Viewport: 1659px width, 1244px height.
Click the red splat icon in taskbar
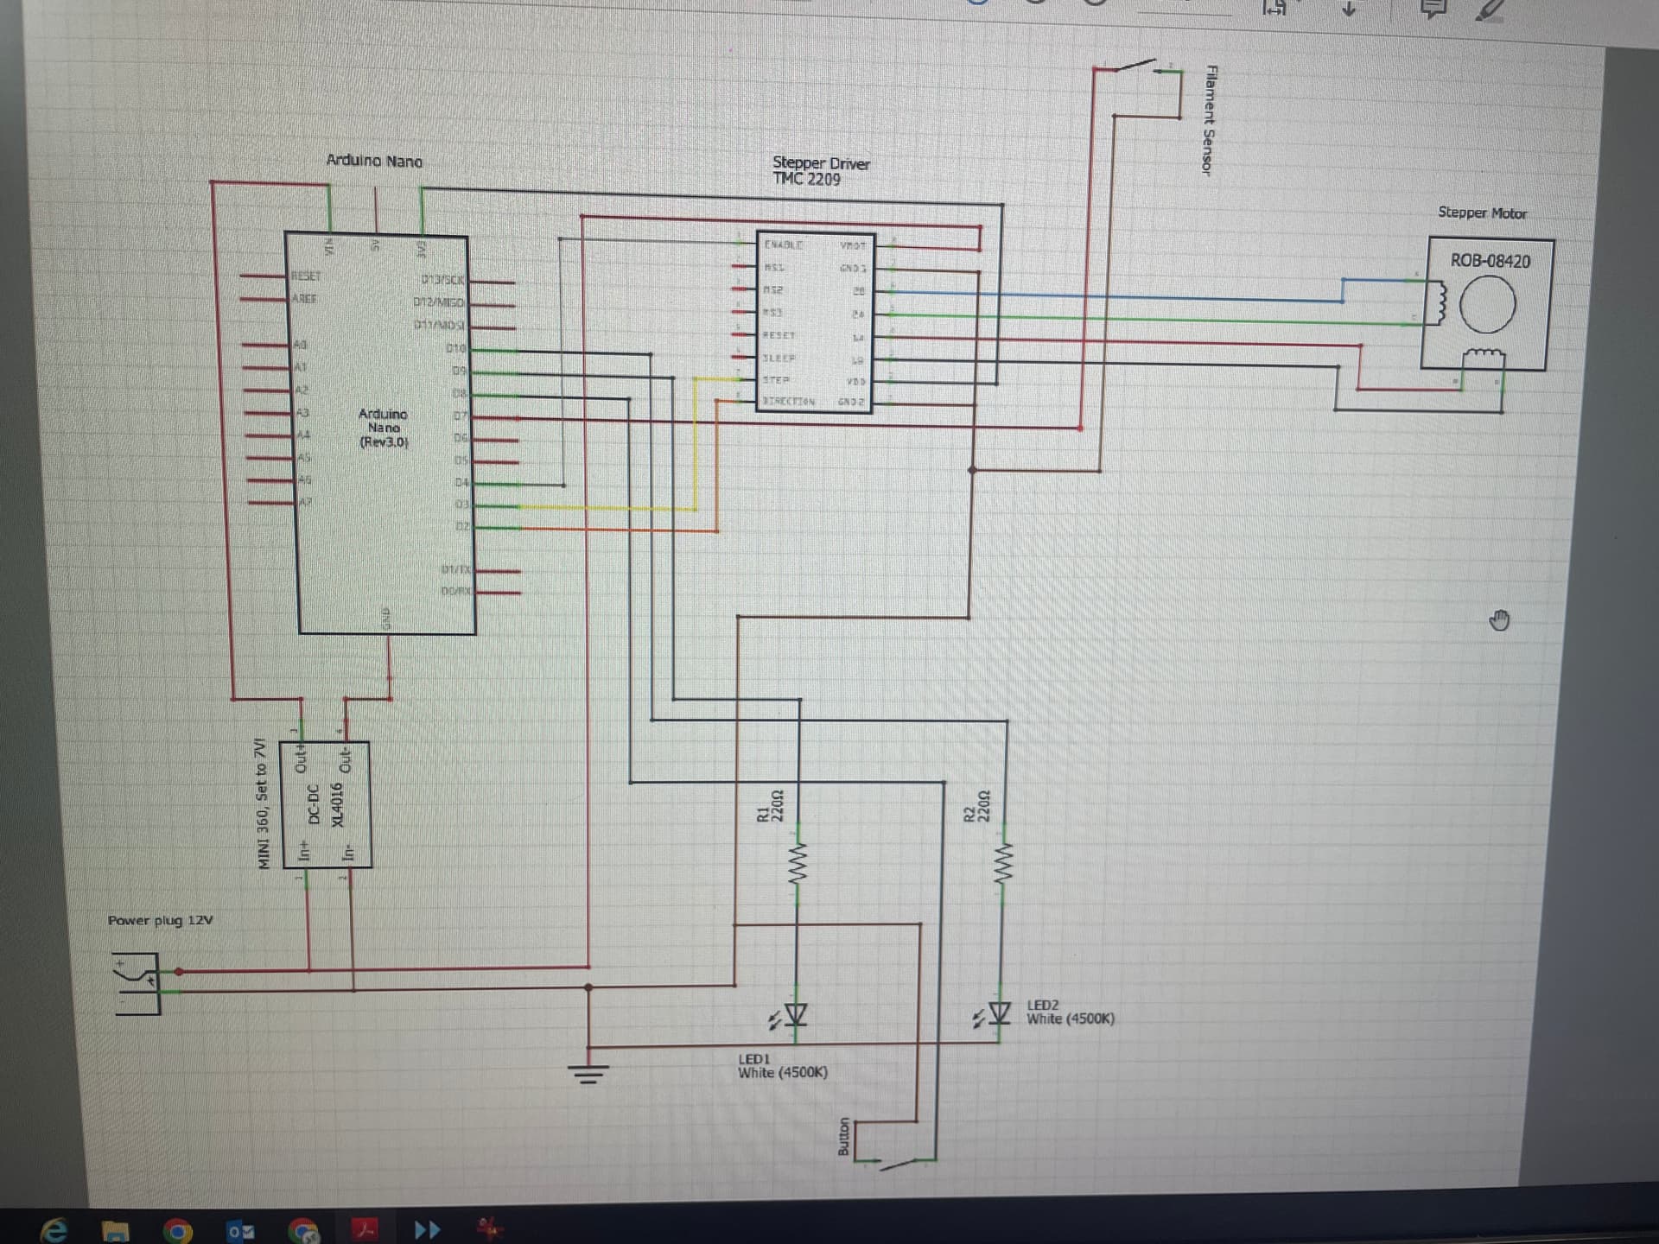488,1228
